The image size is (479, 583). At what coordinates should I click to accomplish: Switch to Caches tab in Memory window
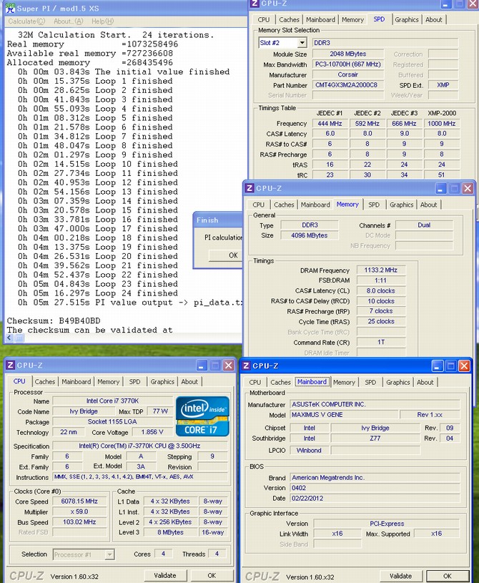coord(284,205)
